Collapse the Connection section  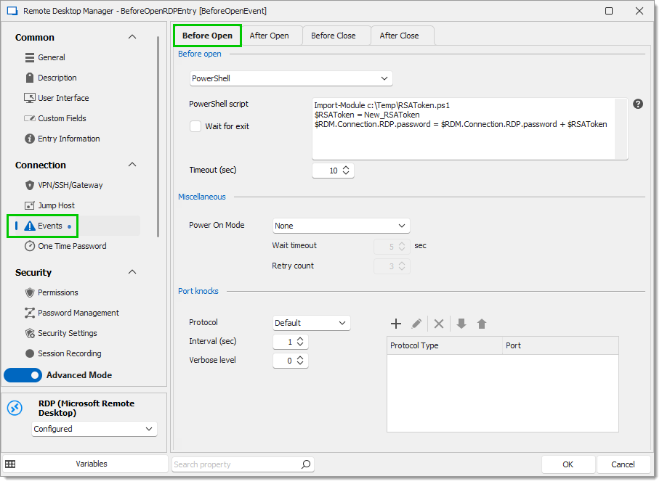pyautogui.click(x=132, y=165)
